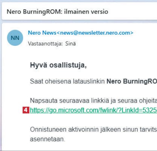This screenshot has width=157, height=151.
Task: Click the word asennetaan in the body
Action: (x=47, y=139)
